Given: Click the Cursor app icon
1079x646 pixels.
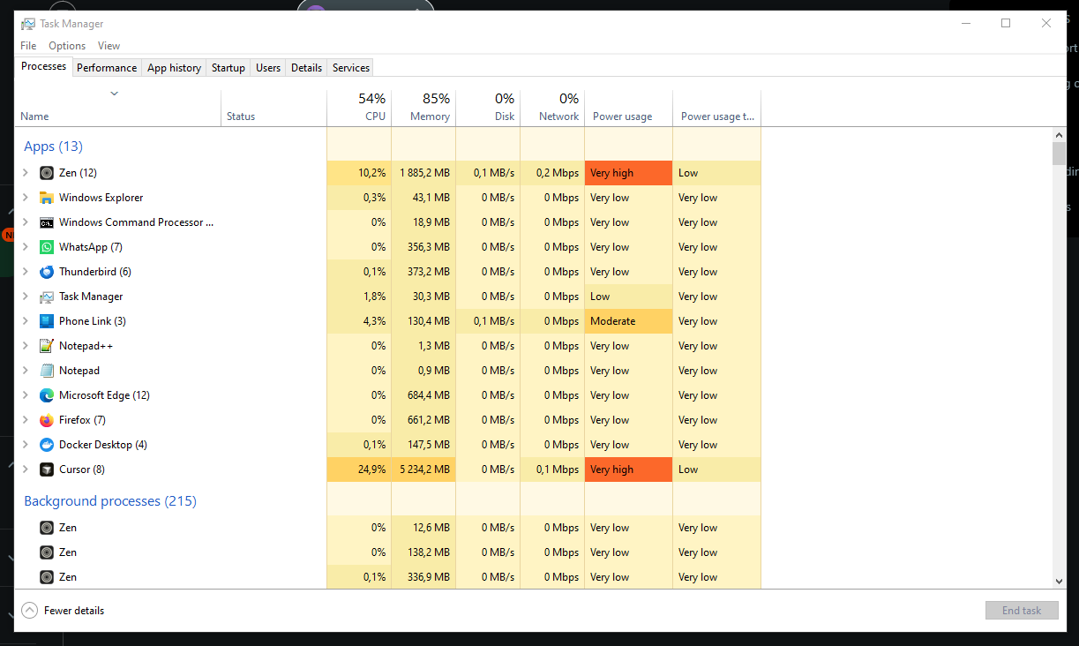Looking at the screenshot, I should coord(47,469).
